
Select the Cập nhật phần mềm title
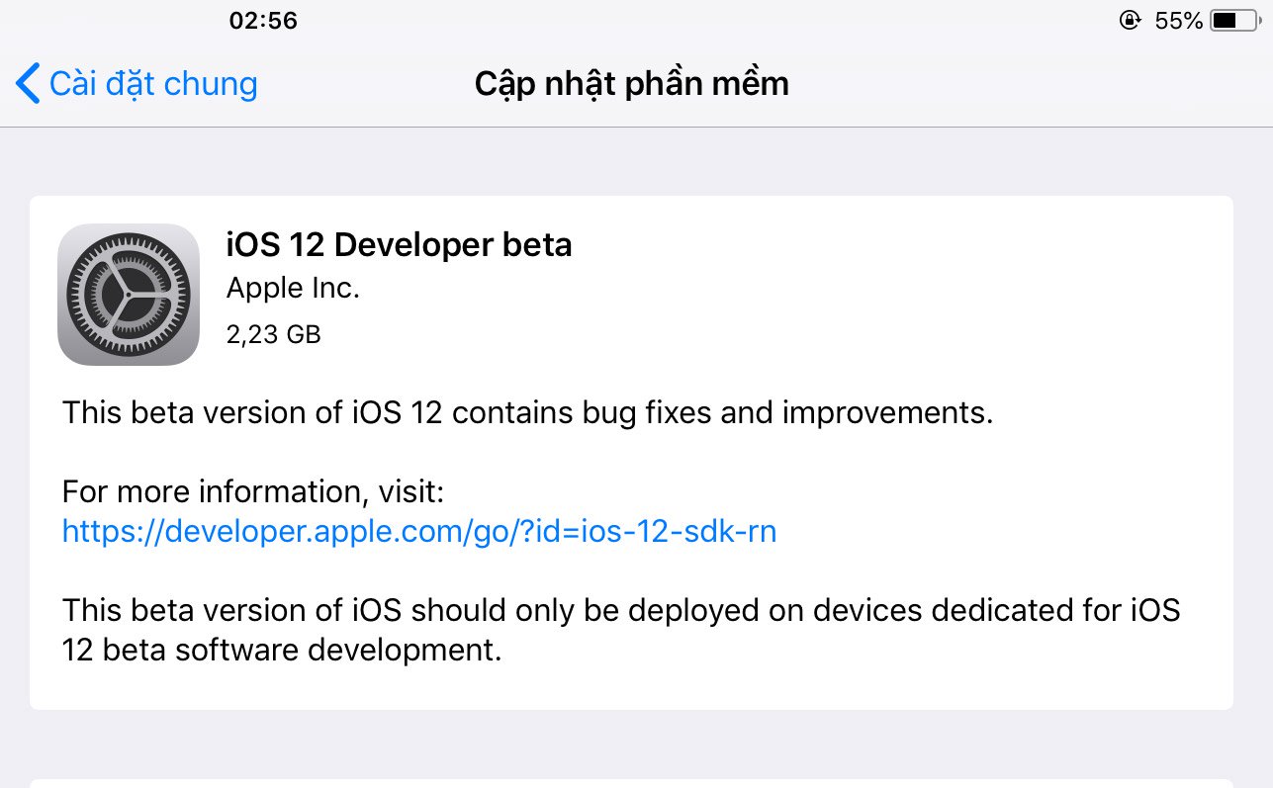pyautogui.click(x=632, y=83)
